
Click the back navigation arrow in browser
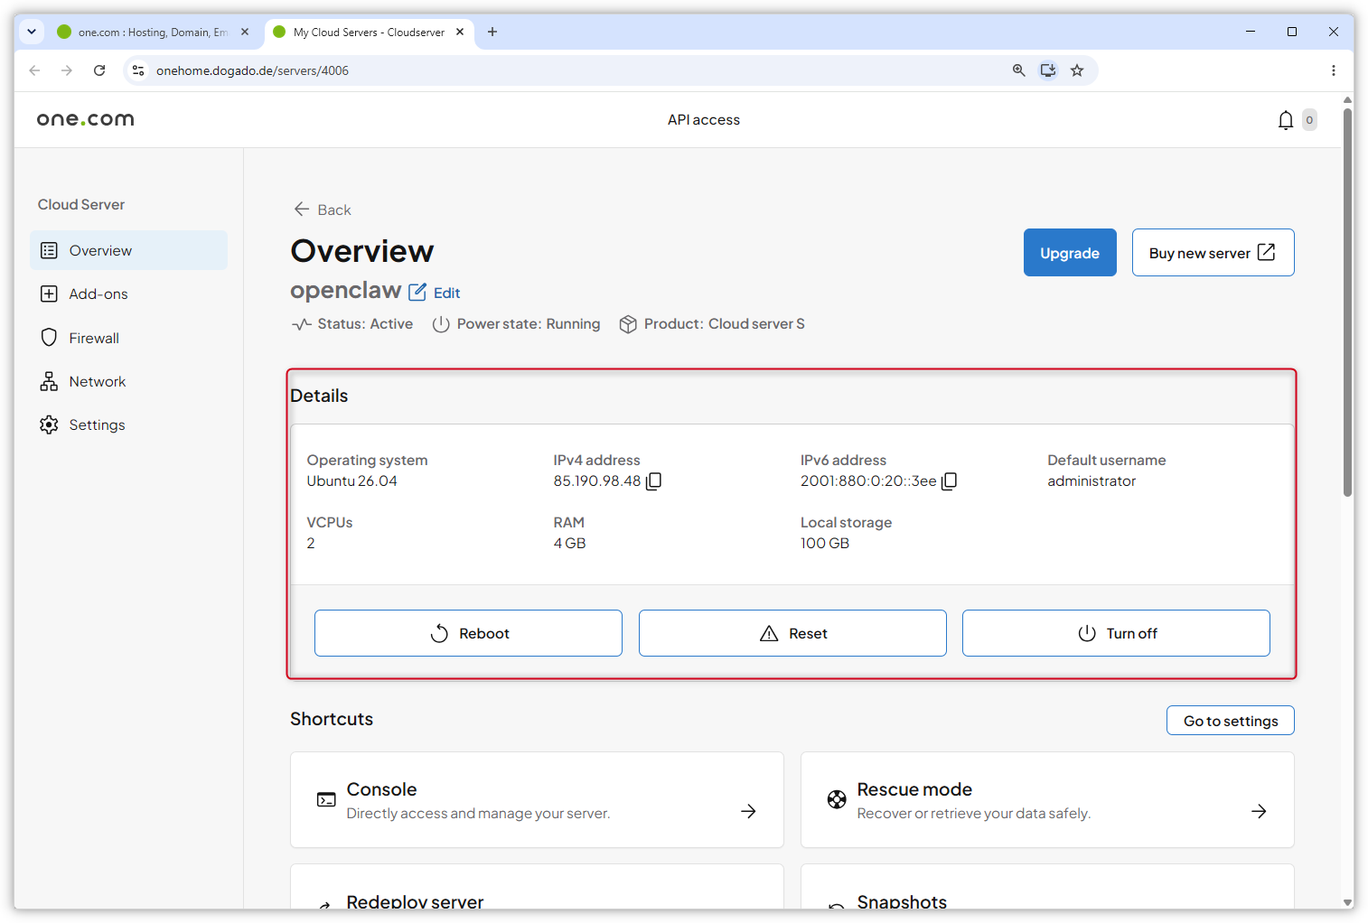click(x=34, y=70)
